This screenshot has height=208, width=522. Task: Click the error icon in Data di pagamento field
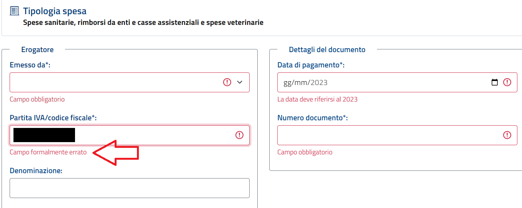click(507, 82)
